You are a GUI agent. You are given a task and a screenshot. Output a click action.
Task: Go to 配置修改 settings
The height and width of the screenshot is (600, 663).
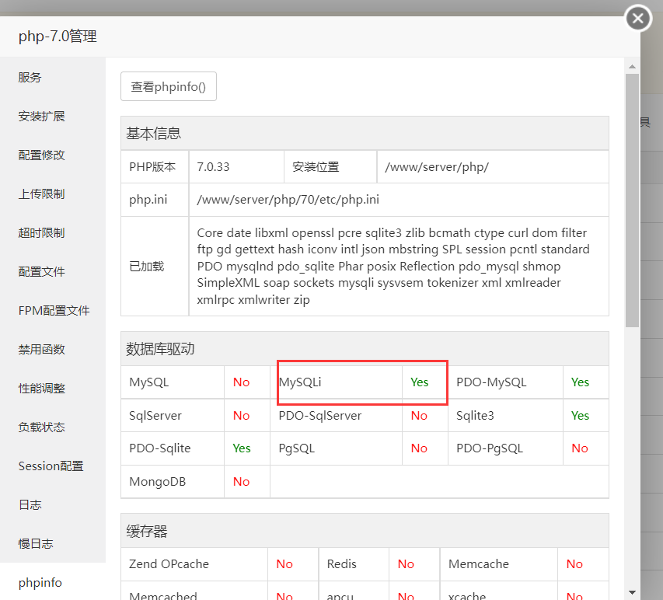pyautogui.click(x=41, y=155)
